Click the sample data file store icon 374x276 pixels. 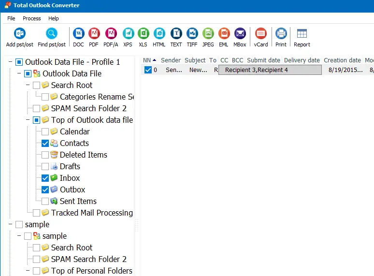37,236
